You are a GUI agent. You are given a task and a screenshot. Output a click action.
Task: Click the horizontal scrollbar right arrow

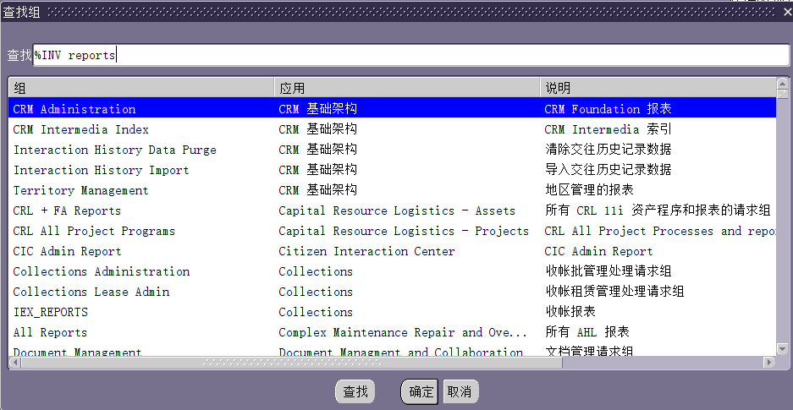[x=769, y=362]
